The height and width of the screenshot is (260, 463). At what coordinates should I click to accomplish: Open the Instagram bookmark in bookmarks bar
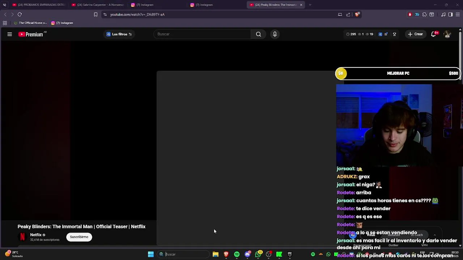(62, 23)
